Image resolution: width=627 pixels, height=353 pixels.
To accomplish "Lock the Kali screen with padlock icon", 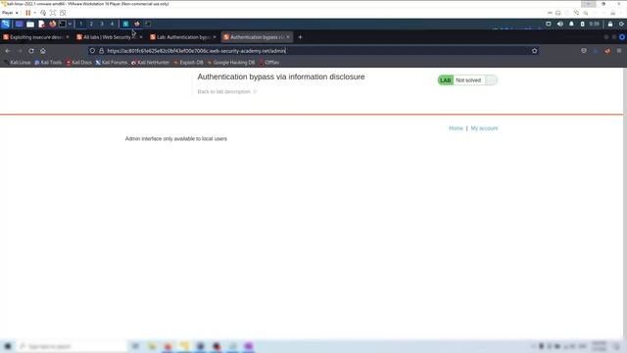I will pyautogui.click(x=610, y=24).
